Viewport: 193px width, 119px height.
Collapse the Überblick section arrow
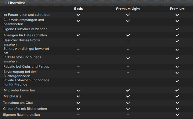pyautogui.click(x=5, y=3)
